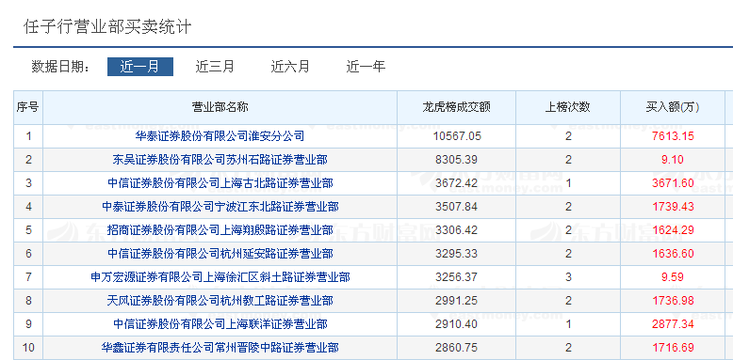Click the page title 任子行营业部买卖统计
Screen dimensions: 733x360
pos(107,26)
